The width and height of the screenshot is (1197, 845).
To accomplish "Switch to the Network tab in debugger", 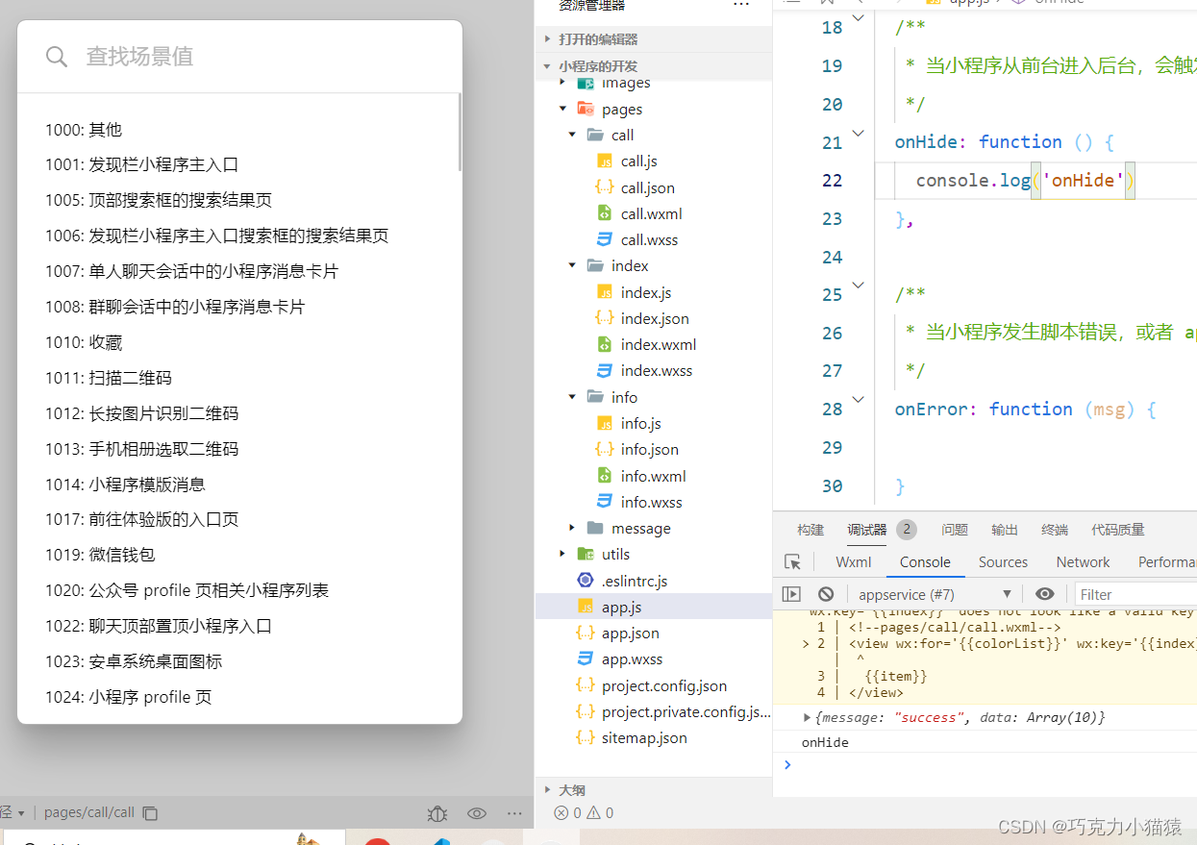I will (1083, 561).
